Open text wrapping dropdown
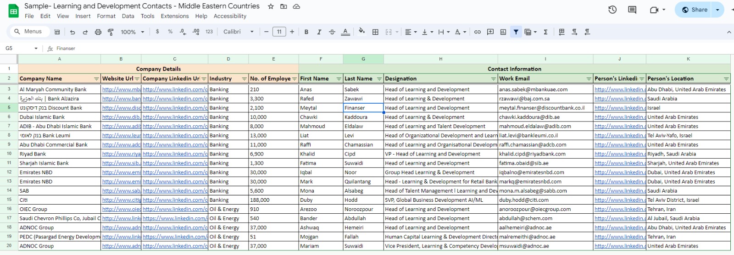The image size is (734, 255). tap(444, 32)
